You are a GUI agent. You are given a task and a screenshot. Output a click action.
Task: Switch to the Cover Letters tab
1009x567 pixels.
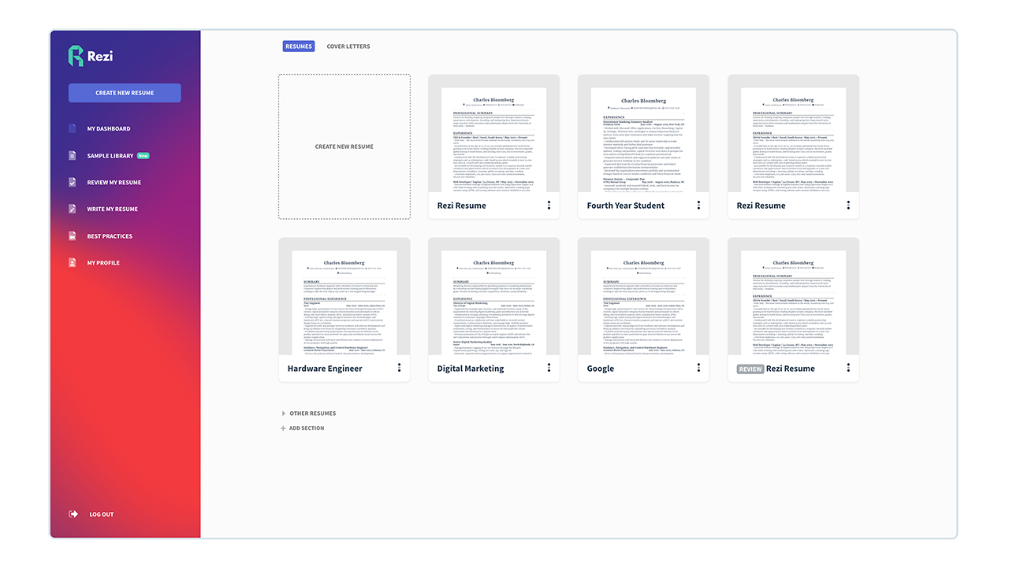[348, 46]
